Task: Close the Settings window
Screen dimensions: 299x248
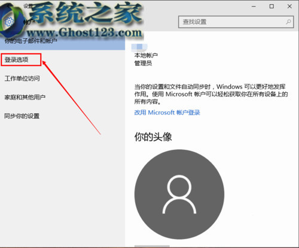Action: point(289,7)
